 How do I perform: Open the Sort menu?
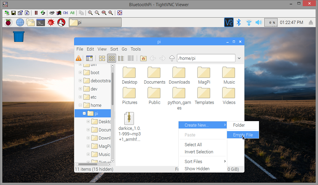click(114, 49)
